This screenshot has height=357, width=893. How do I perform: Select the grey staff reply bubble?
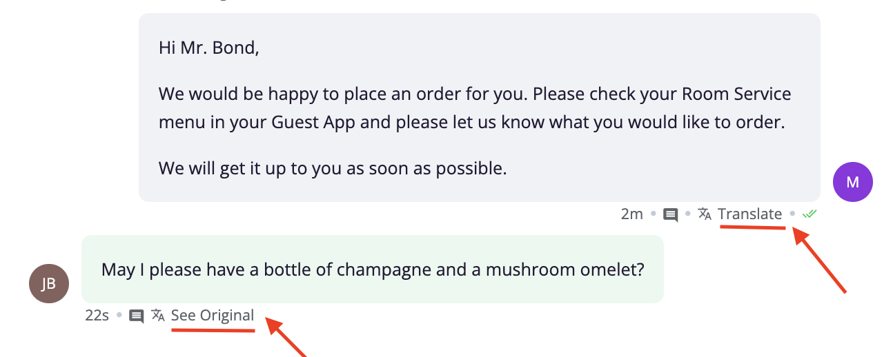coord(480,108)
